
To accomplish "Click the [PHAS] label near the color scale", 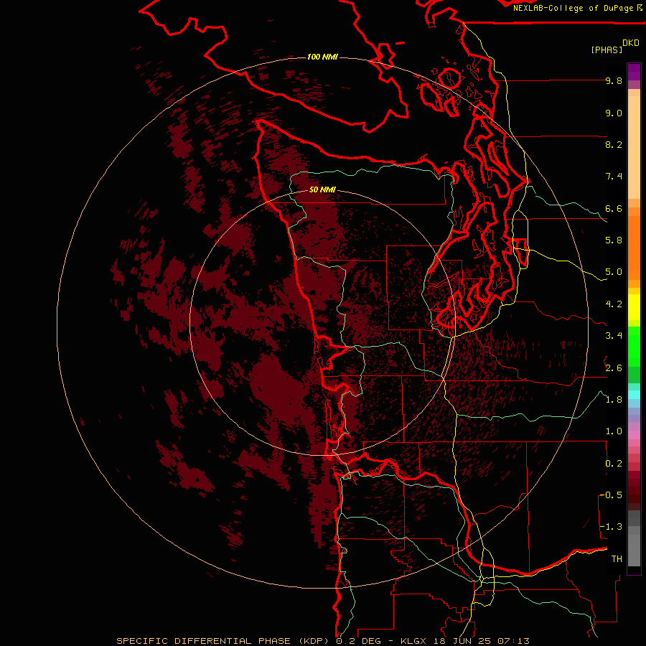I will pyautogui.click(x=607, y=50).
